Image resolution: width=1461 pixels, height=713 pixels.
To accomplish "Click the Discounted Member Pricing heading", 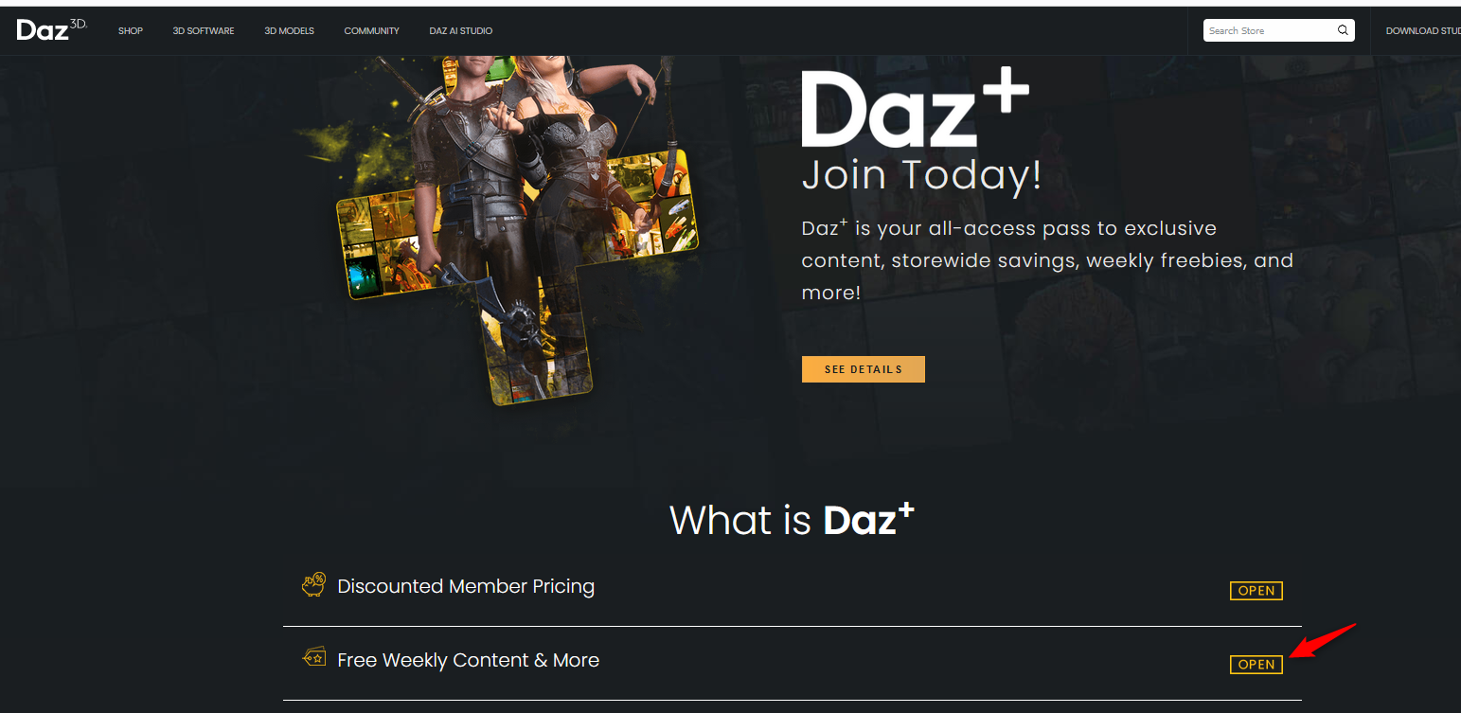I will 466,586.
